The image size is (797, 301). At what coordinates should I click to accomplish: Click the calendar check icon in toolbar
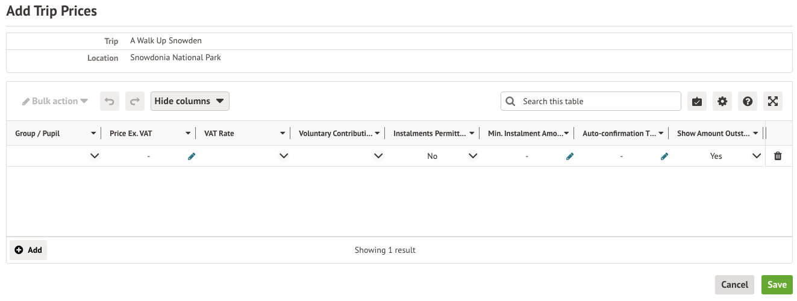pyautogui.click(x=697, y=101)
